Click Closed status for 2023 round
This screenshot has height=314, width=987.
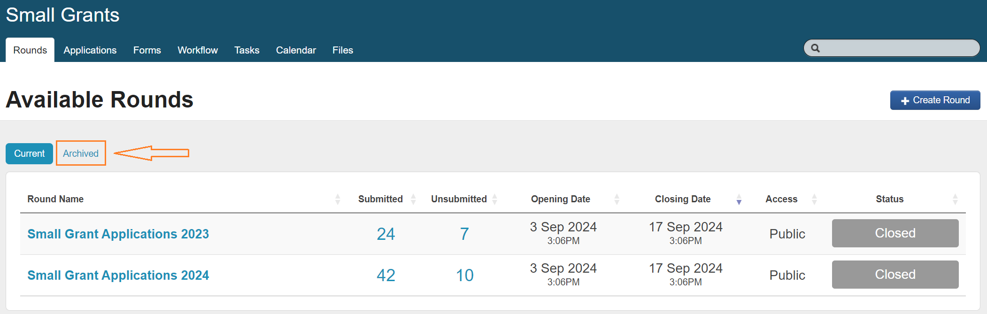pos(895,233)
